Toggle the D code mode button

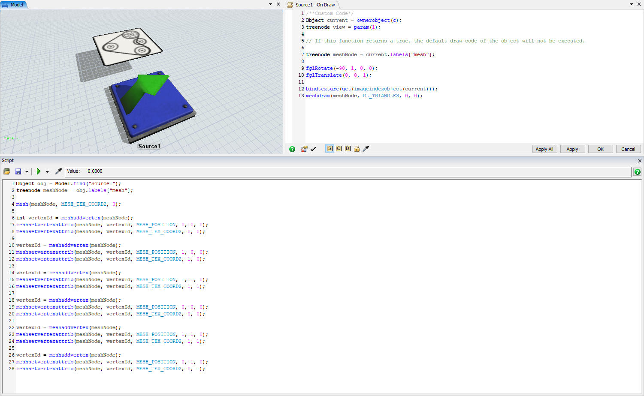tap(348, 149)
